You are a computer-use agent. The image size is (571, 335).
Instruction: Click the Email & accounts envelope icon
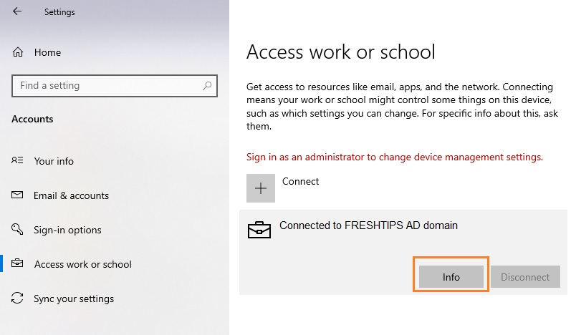click(17, 195)
